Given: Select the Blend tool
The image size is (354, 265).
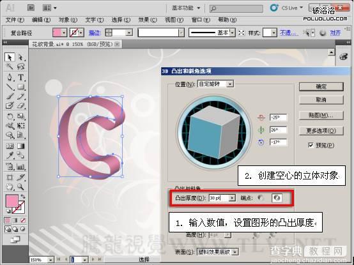Looking at the screenshot, I should [21, 155].
